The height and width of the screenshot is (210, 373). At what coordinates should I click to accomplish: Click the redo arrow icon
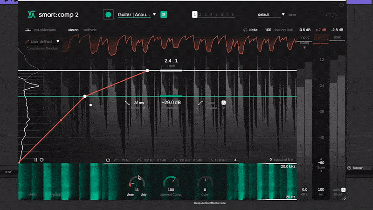pos(334,15)
